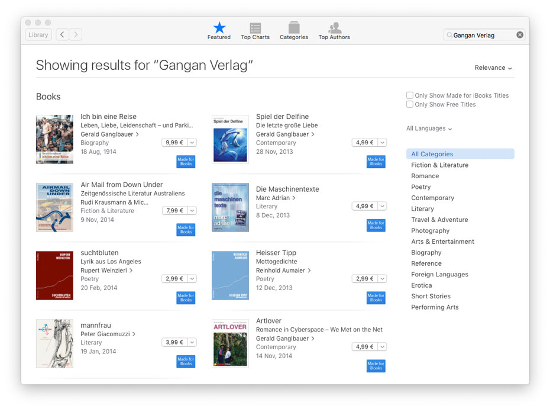Viewport: 550px width, 409px height.
Task: Expand price options for suchtbluten
Action: pyautogui.click(x=192, y=279)
